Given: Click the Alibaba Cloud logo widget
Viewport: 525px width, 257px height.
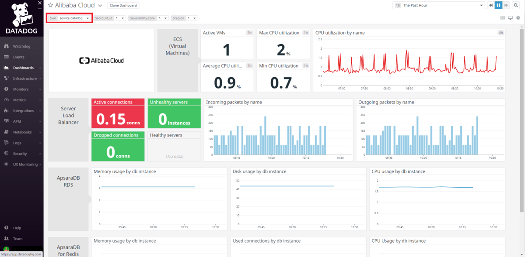Looking at the screenshot, I should [101, 61].
